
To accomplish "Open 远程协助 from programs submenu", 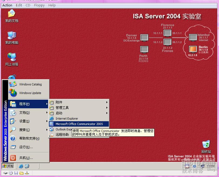I will tap(60, 135).
